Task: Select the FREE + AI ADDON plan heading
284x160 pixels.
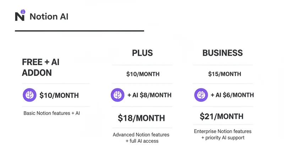Action: coord(40,67)
